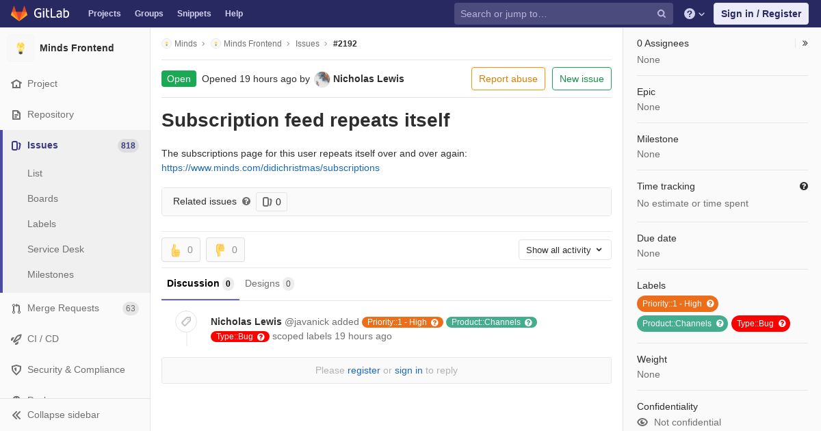Click the Collapse sidebar chevrons icon
Viewport: 821px width, 431px height.
pyautogui.click(x=16, y=415)
